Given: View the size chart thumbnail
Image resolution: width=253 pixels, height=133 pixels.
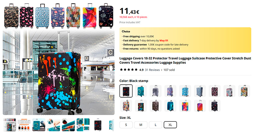Looking at the screenshot, I should coord(24,125).
